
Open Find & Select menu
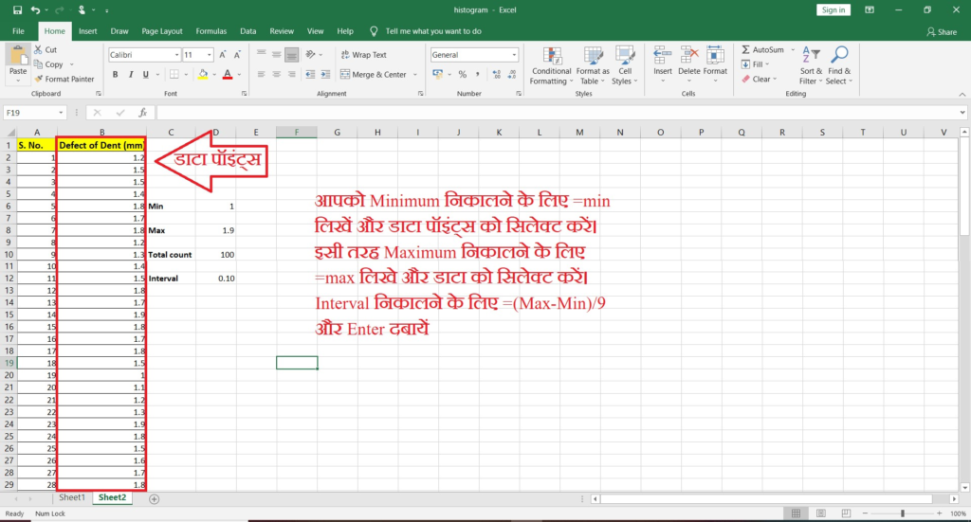click(839, 66)
